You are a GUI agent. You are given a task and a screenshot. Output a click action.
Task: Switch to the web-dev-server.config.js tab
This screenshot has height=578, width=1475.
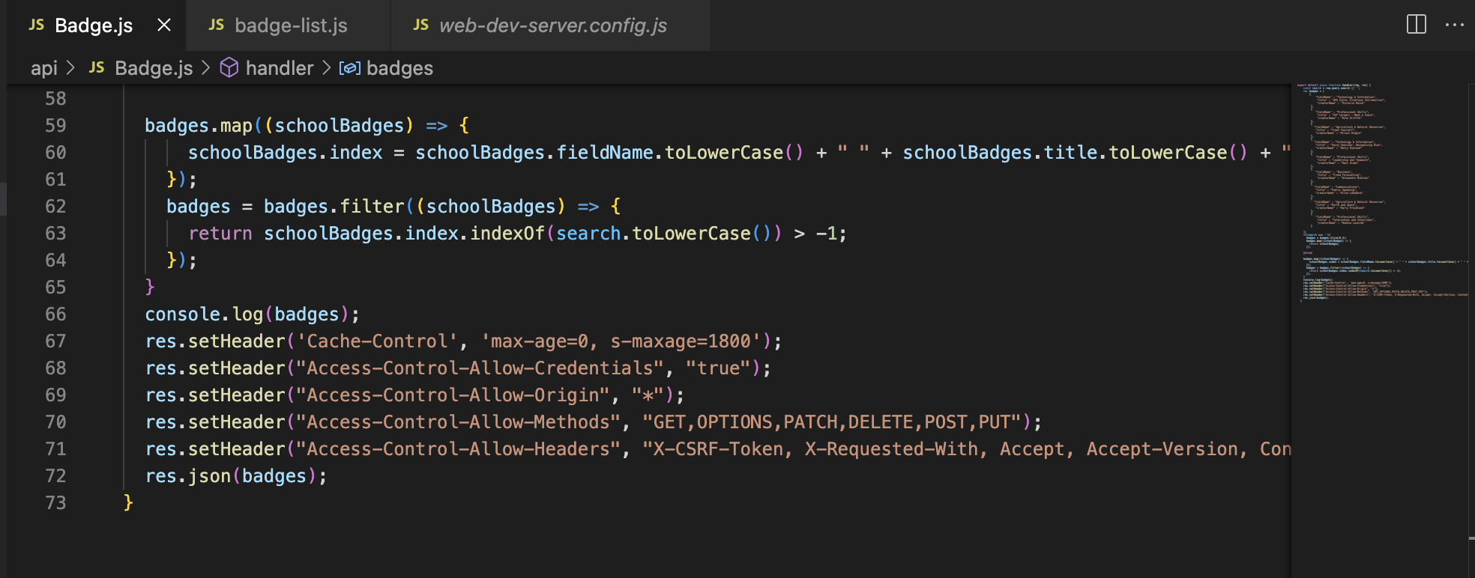pos(552,25)
